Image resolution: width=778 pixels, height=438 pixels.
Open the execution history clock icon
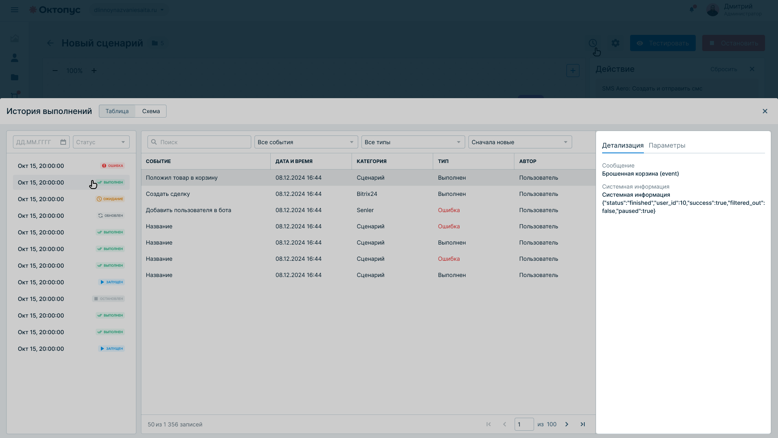point(593,43)
